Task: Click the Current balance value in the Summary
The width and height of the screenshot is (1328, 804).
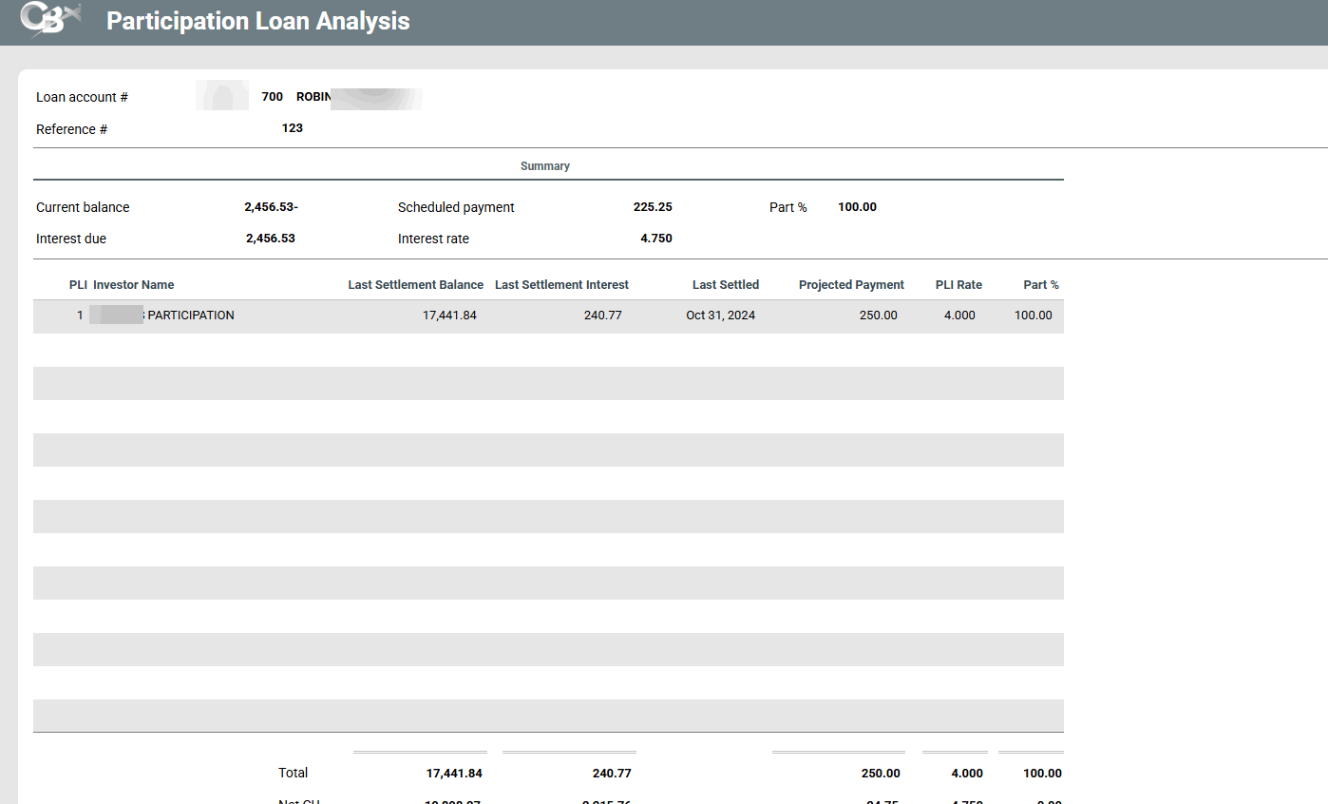Action: [271, 207]
